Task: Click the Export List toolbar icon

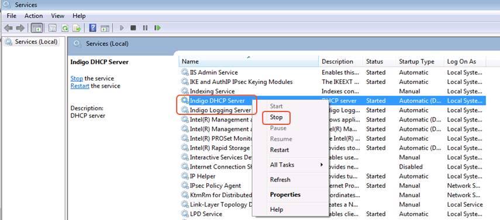Action: click(x=77, y=28)
